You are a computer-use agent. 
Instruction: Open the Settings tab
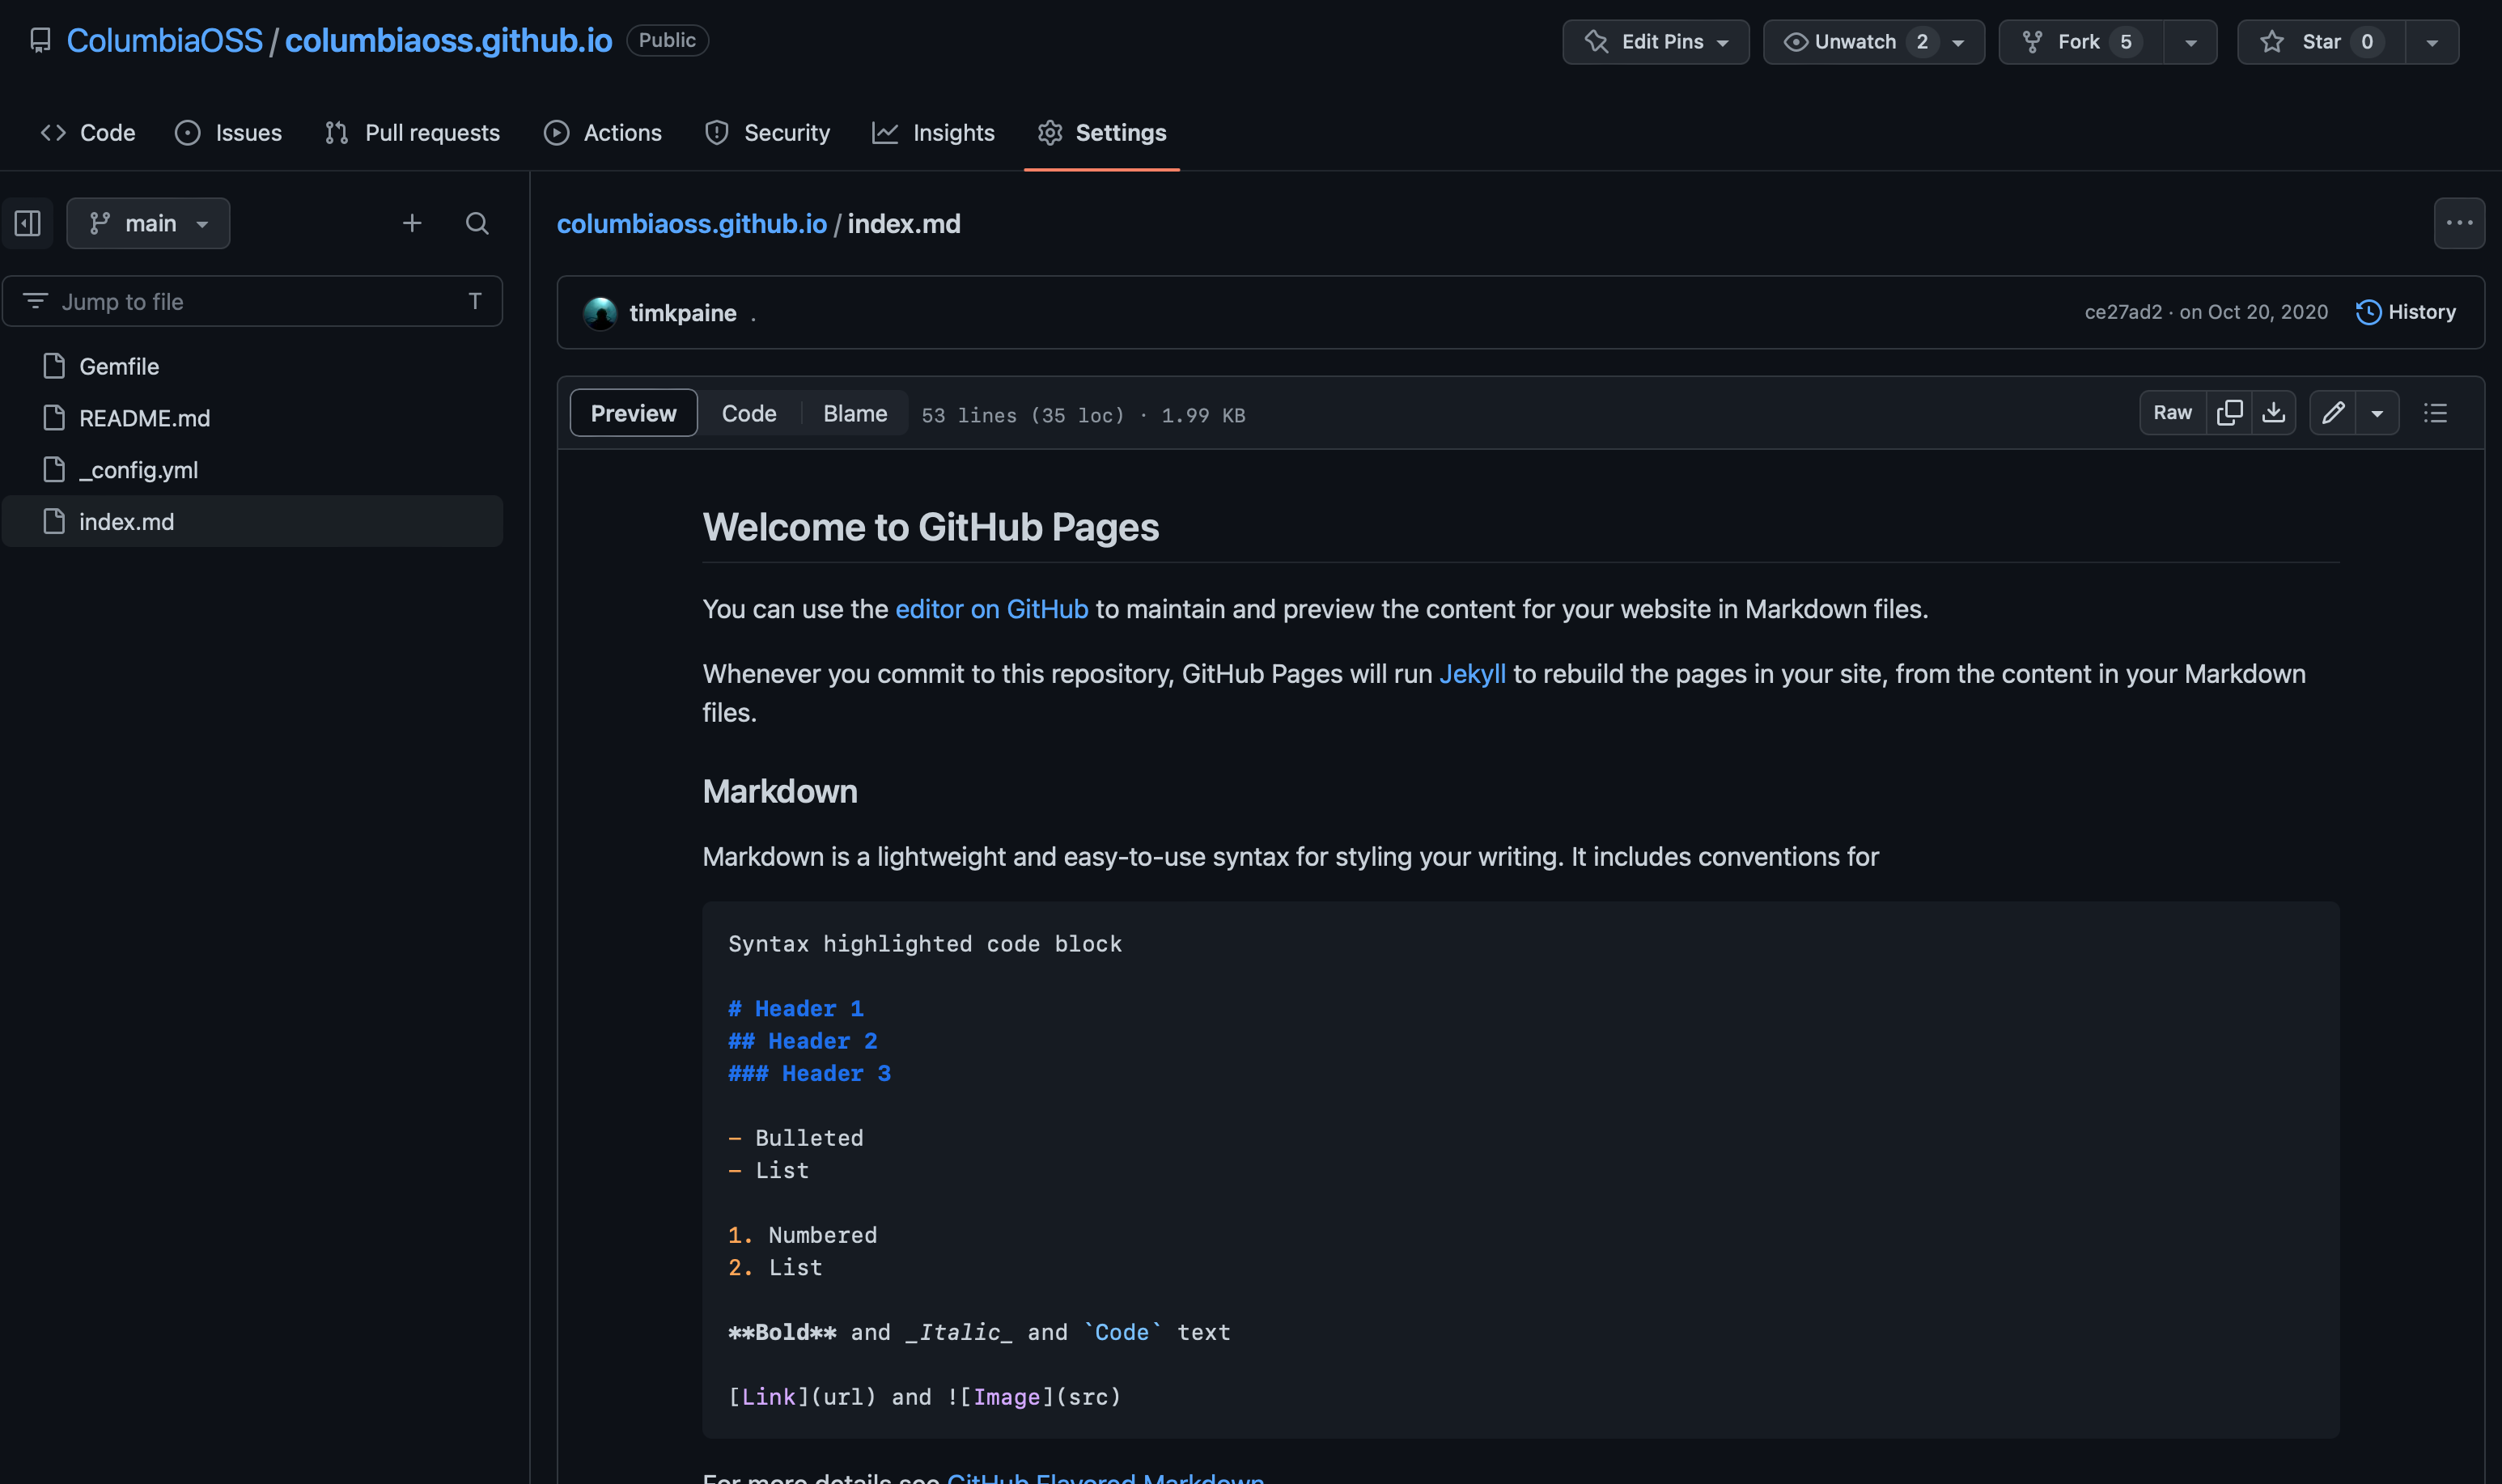(x=1102, y=133)
